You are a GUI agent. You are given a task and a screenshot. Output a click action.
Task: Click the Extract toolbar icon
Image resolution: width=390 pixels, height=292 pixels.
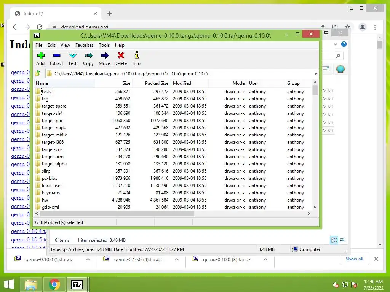click(56, 56)
